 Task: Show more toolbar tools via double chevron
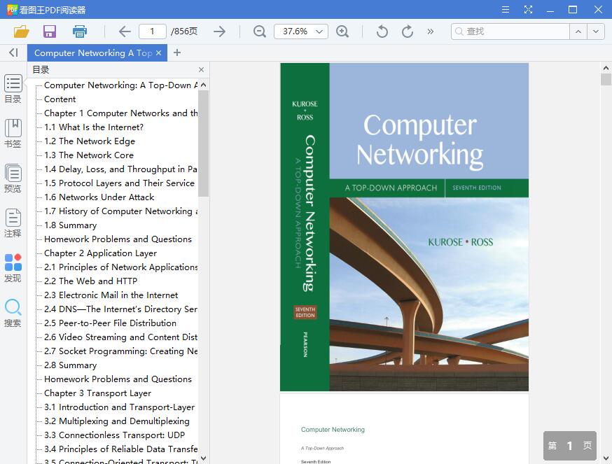pos(430,31)
